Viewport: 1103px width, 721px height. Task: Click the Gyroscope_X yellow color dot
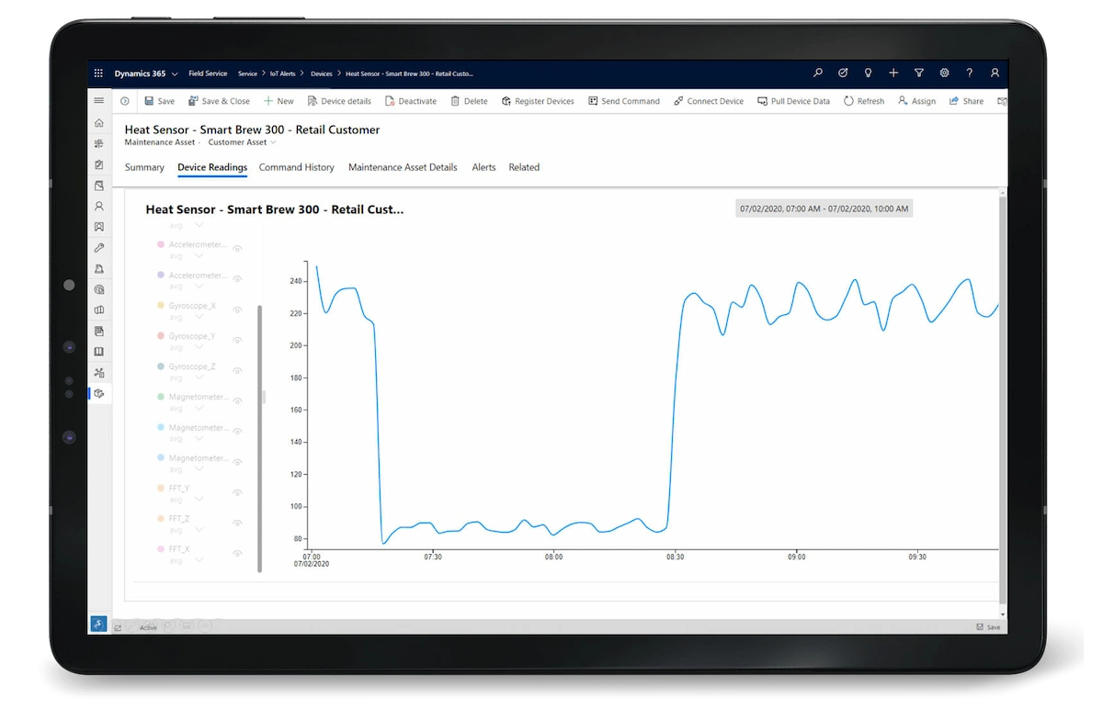click(x=161, y=305)
